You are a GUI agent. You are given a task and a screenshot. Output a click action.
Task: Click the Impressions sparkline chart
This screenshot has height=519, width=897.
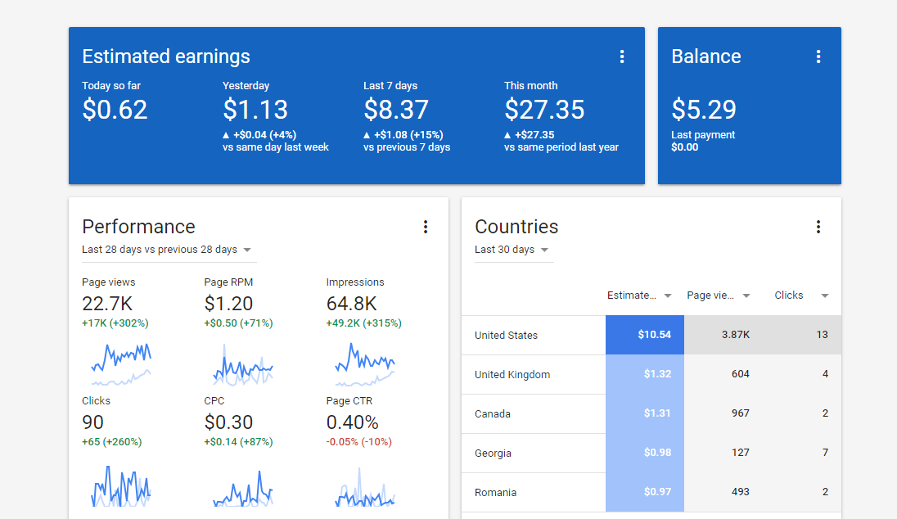click(365, 364)
